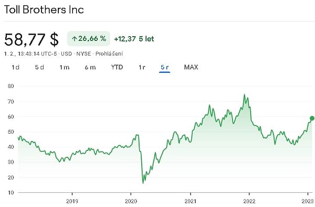This screenshot has width=315, height=207.
Task: Choose the 1 m chart range
Action: pyautogui.click(x=64, y=67)
